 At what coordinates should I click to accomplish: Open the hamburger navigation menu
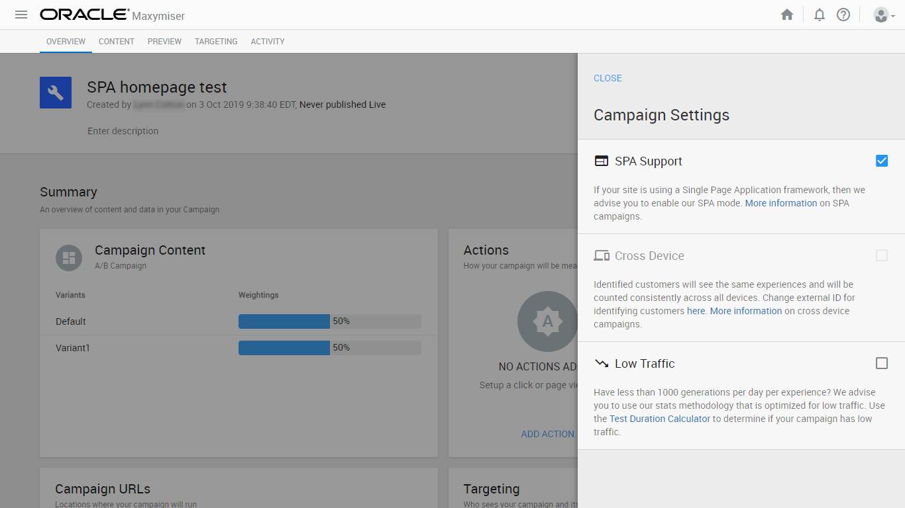click(21, 15)
